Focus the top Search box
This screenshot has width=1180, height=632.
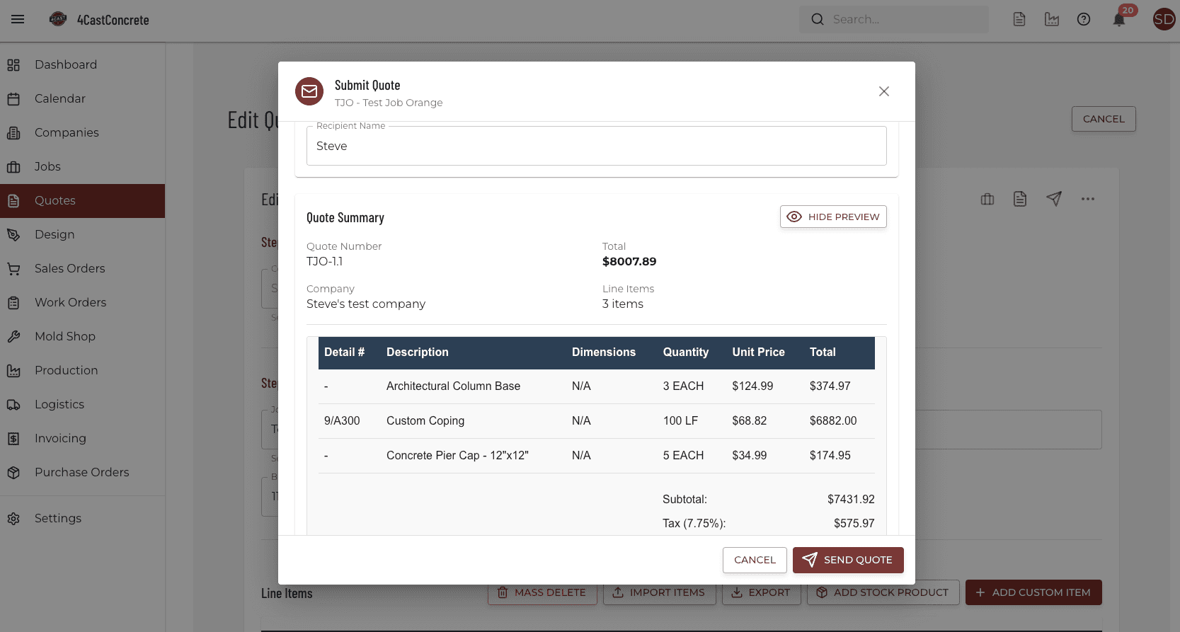(894, 19)
